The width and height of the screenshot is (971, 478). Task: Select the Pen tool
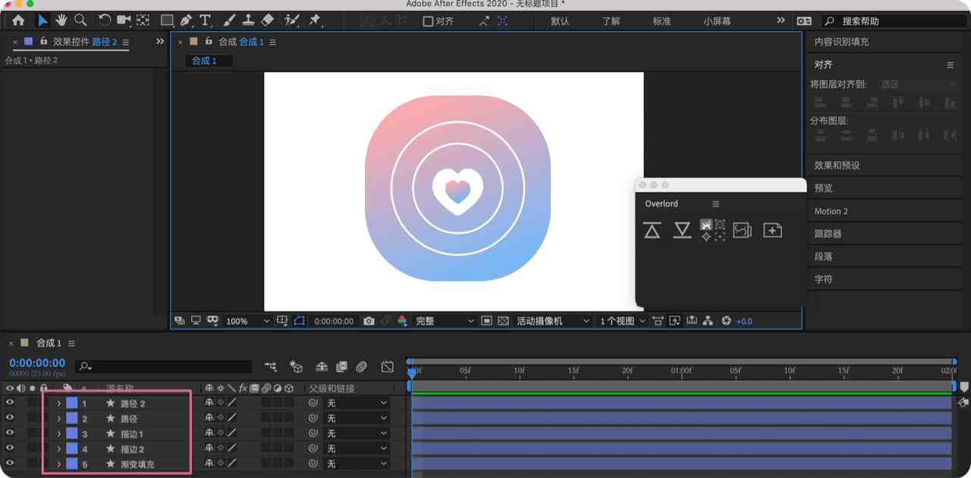[x=187, y=20]
